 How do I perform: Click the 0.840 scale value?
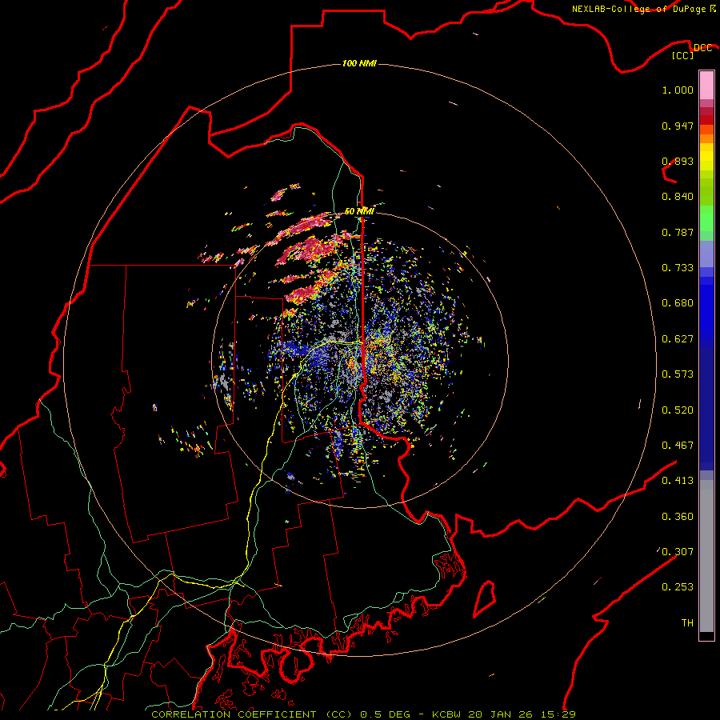point(678,197)
